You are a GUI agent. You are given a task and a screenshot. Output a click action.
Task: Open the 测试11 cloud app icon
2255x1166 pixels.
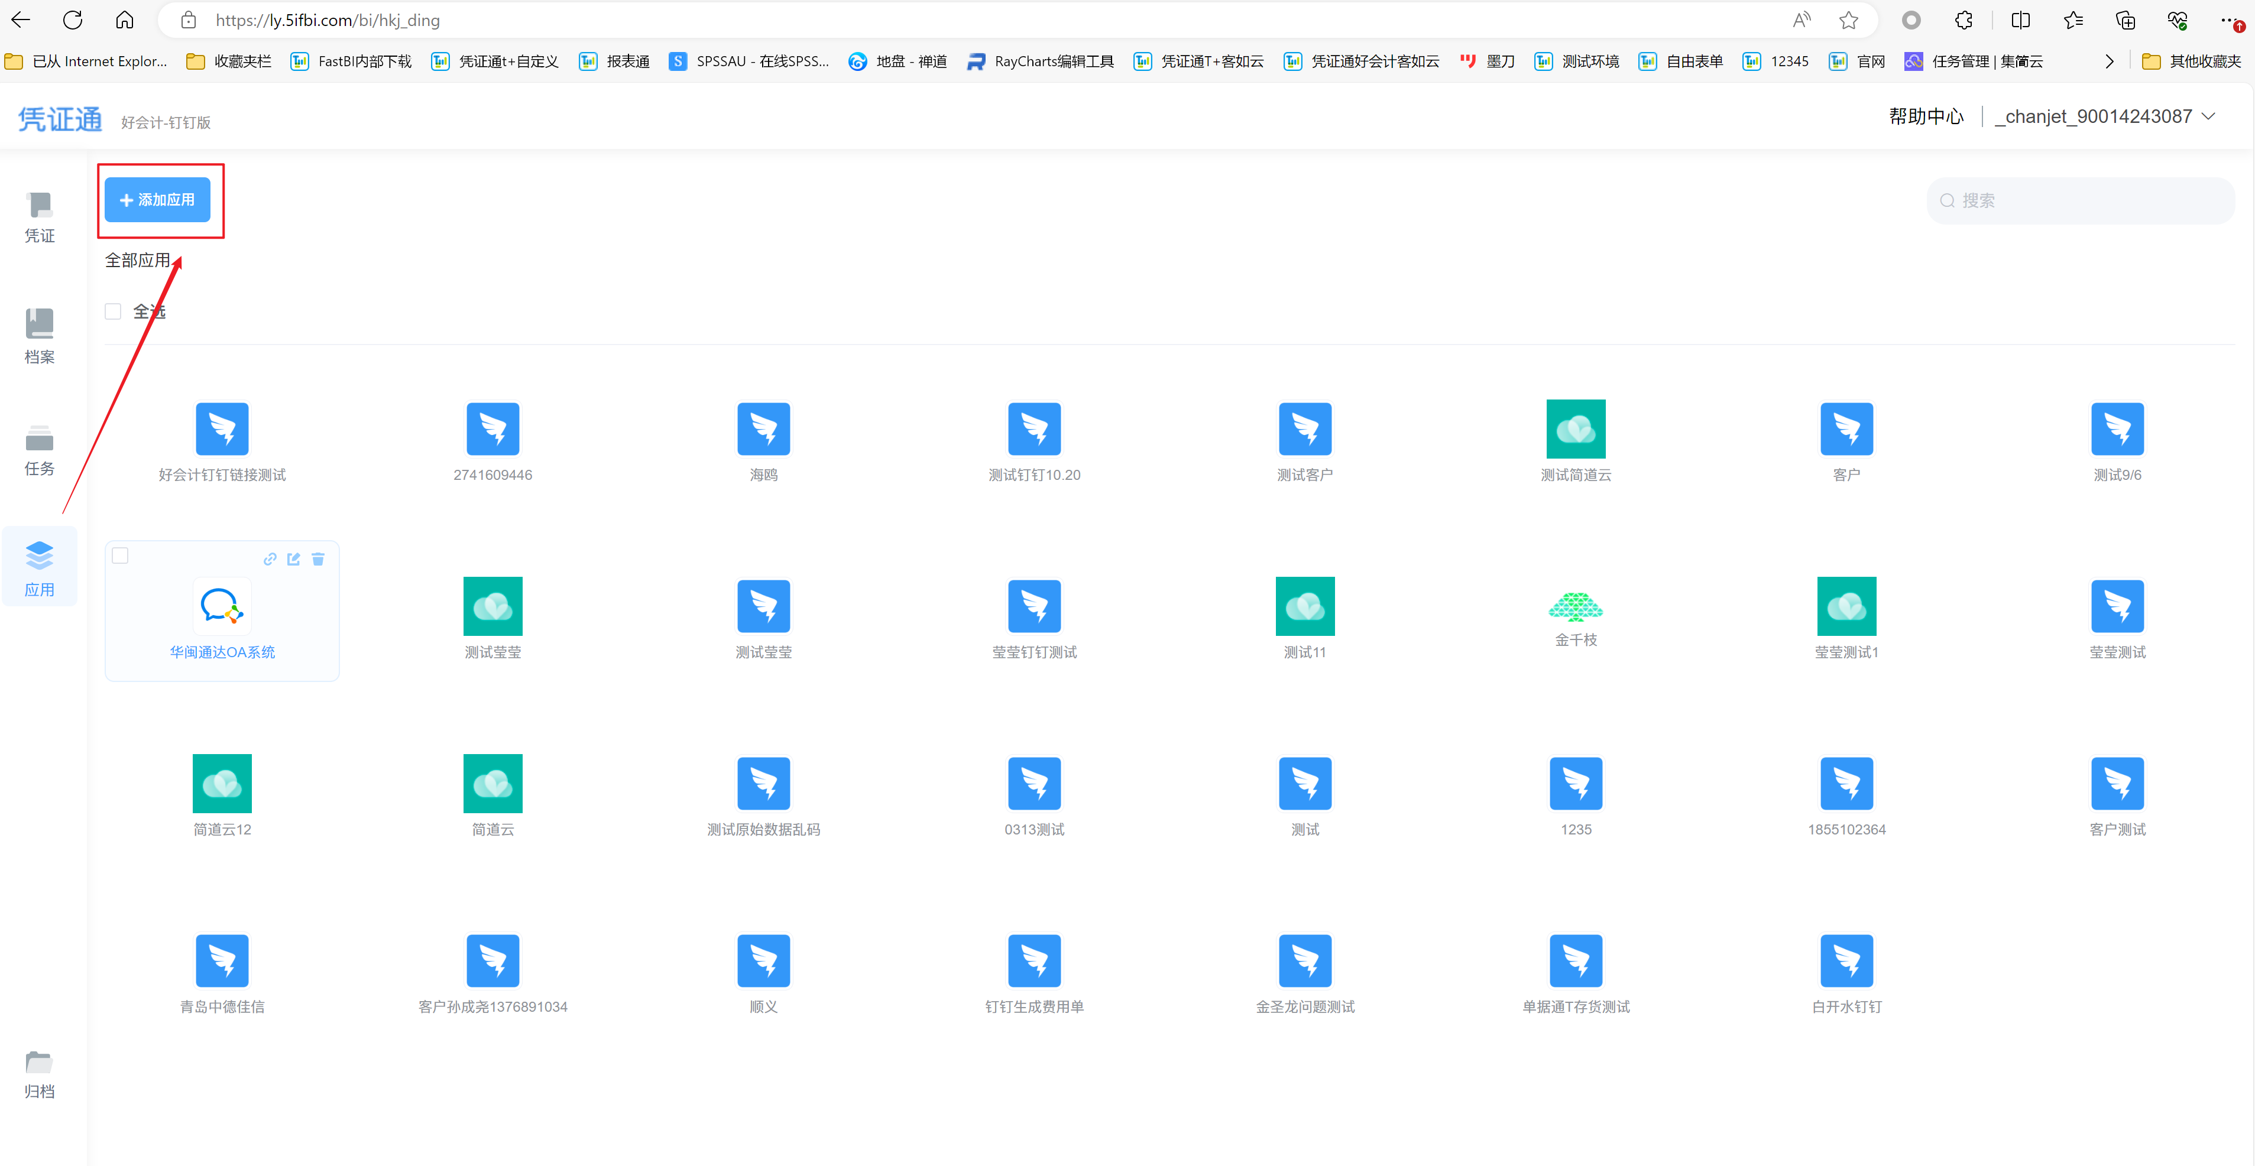1304,605
